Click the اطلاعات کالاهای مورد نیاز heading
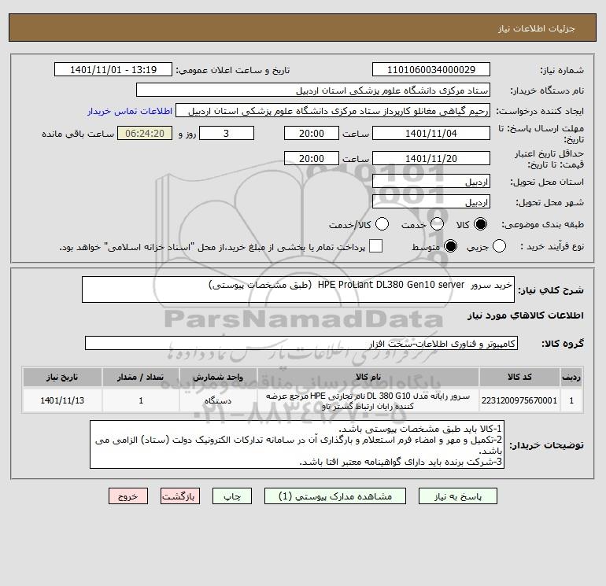 526,315
